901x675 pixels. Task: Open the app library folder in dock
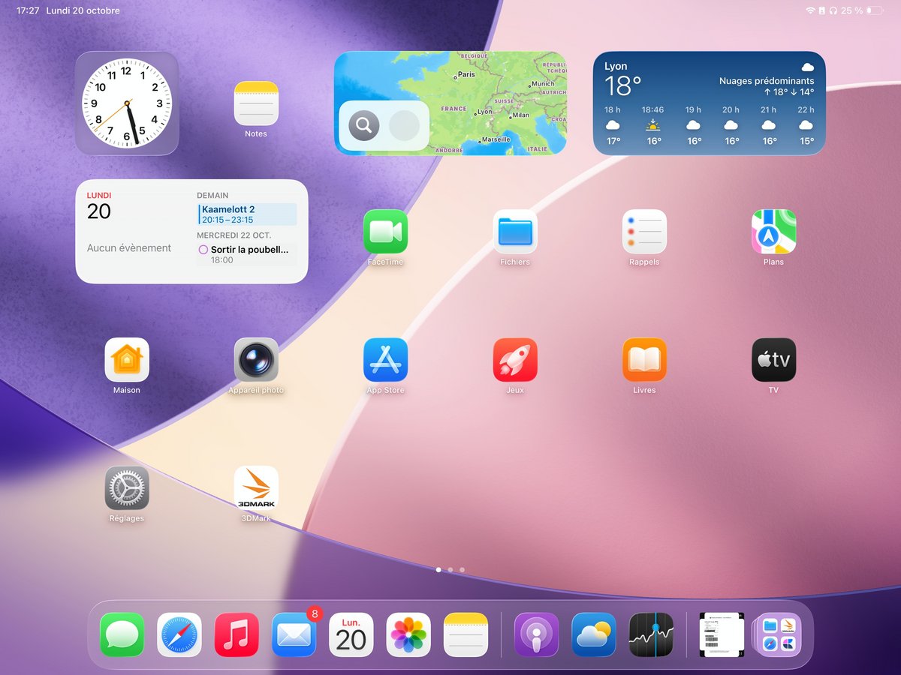click(x=779, y=634)
